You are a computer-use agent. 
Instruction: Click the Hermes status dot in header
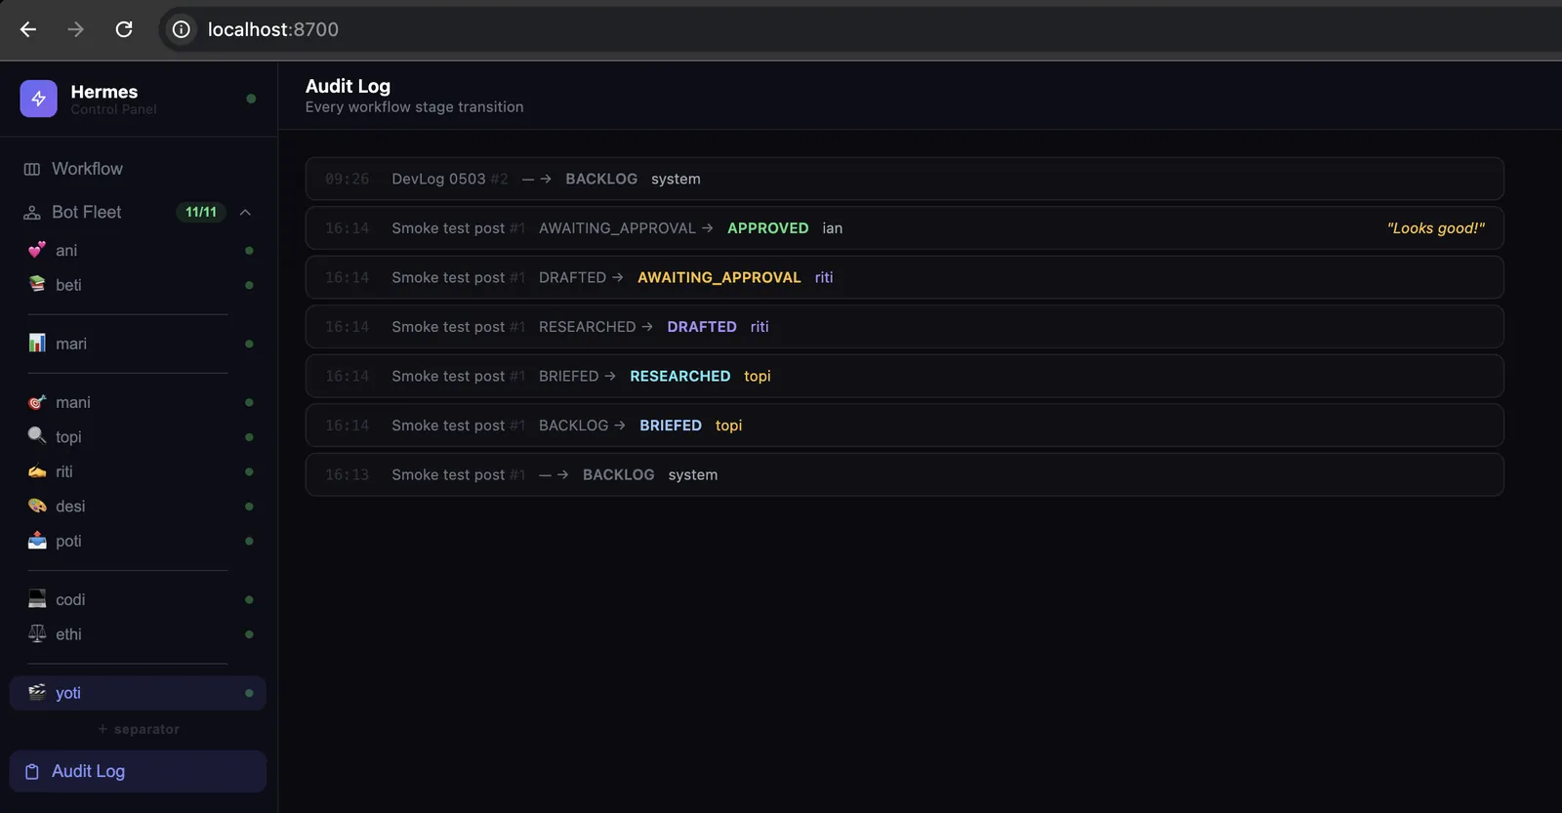251,99
